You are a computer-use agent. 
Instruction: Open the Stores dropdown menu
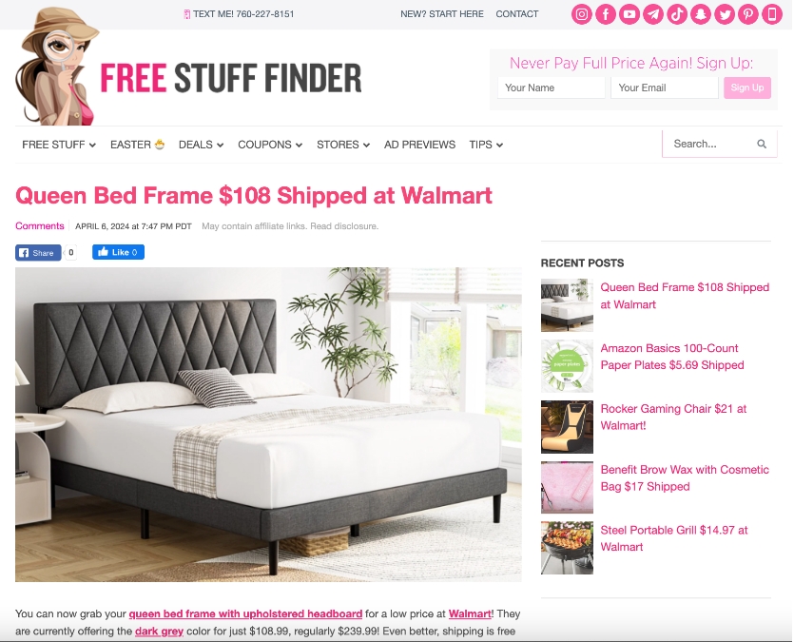tap(343, 145)
